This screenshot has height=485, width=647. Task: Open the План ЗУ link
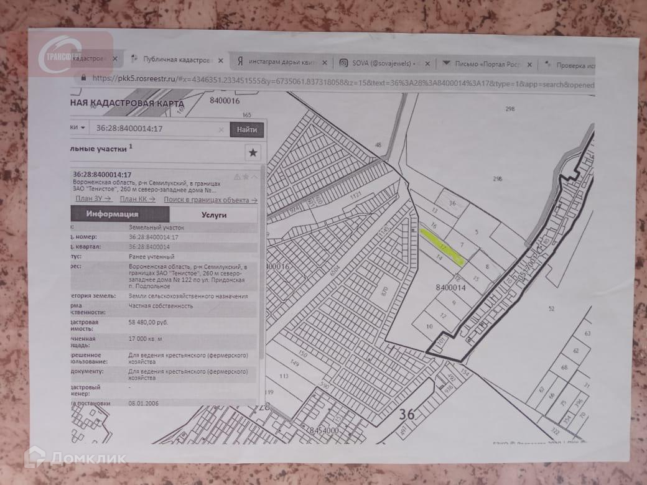click(x=93, y=198)
